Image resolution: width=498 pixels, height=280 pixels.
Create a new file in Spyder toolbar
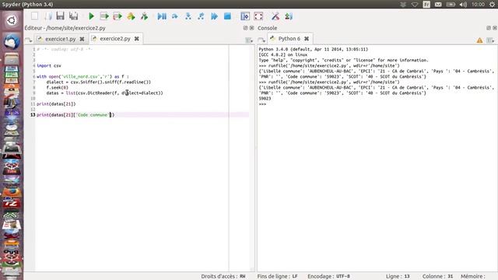click(x=34, y=16)
